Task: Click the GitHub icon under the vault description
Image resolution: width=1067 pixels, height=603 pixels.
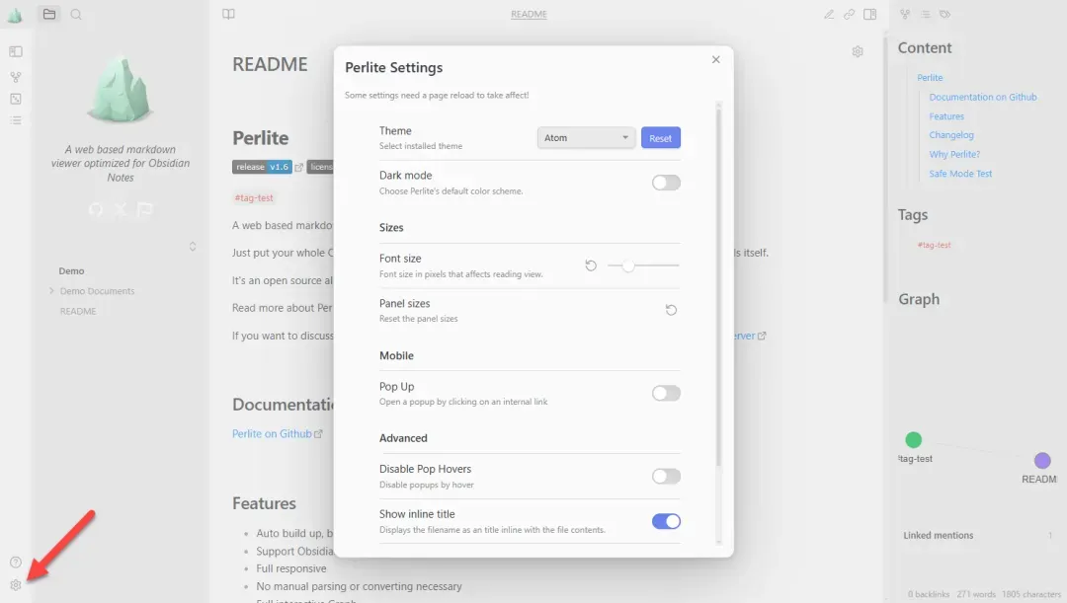Action: [96, 210]
